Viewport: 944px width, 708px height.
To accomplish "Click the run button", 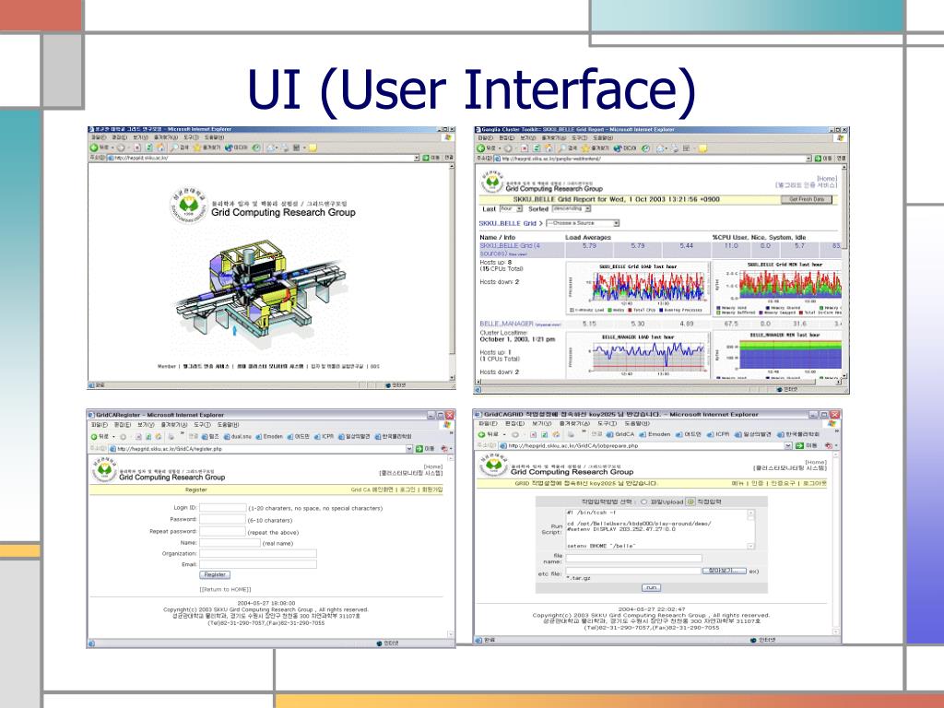I will click(651, 587).
